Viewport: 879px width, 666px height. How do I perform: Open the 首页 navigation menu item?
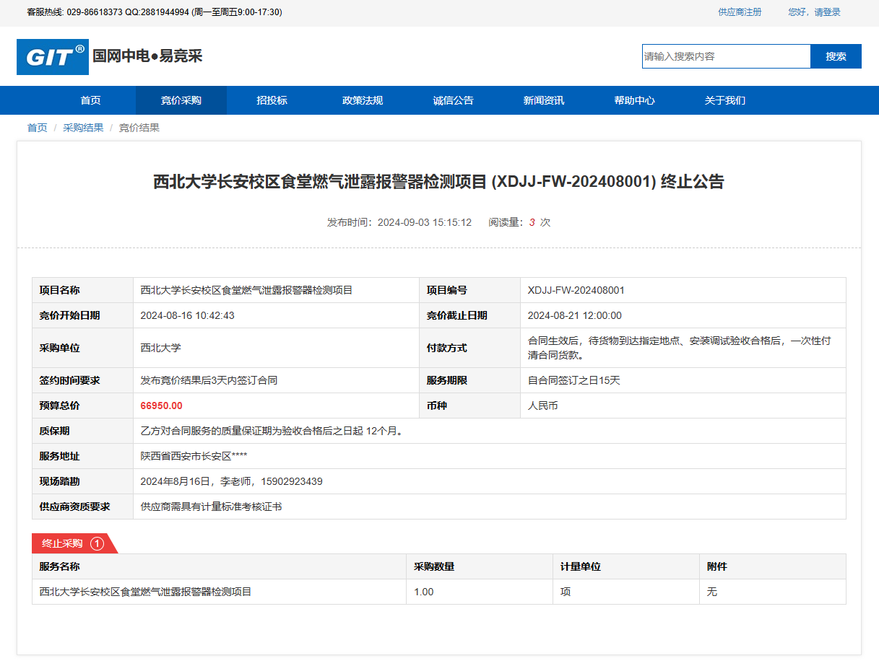click(x=90, y=100)
